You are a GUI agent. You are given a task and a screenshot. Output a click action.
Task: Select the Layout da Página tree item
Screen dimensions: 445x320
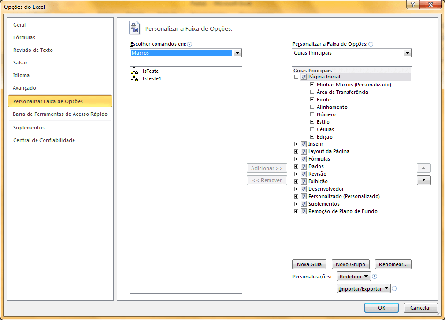[328, 151]
